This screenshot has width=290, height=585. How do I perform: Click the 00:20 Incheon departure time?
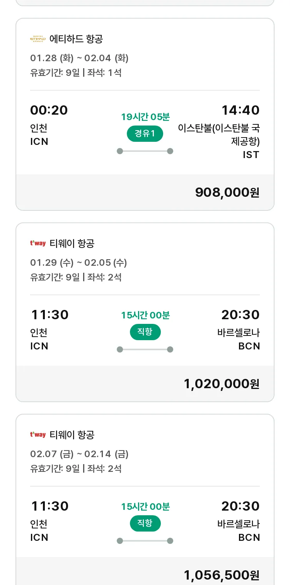coord(49,110)
